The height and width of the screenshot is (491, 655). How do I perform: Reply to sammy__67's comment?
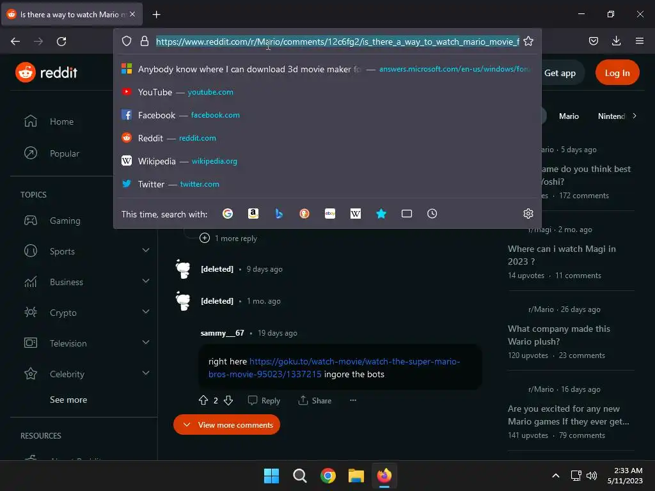(x=264, y=400)
